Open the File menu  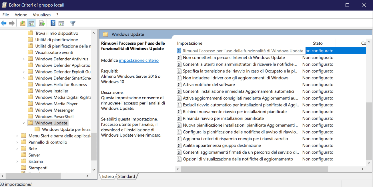(6, 15)
